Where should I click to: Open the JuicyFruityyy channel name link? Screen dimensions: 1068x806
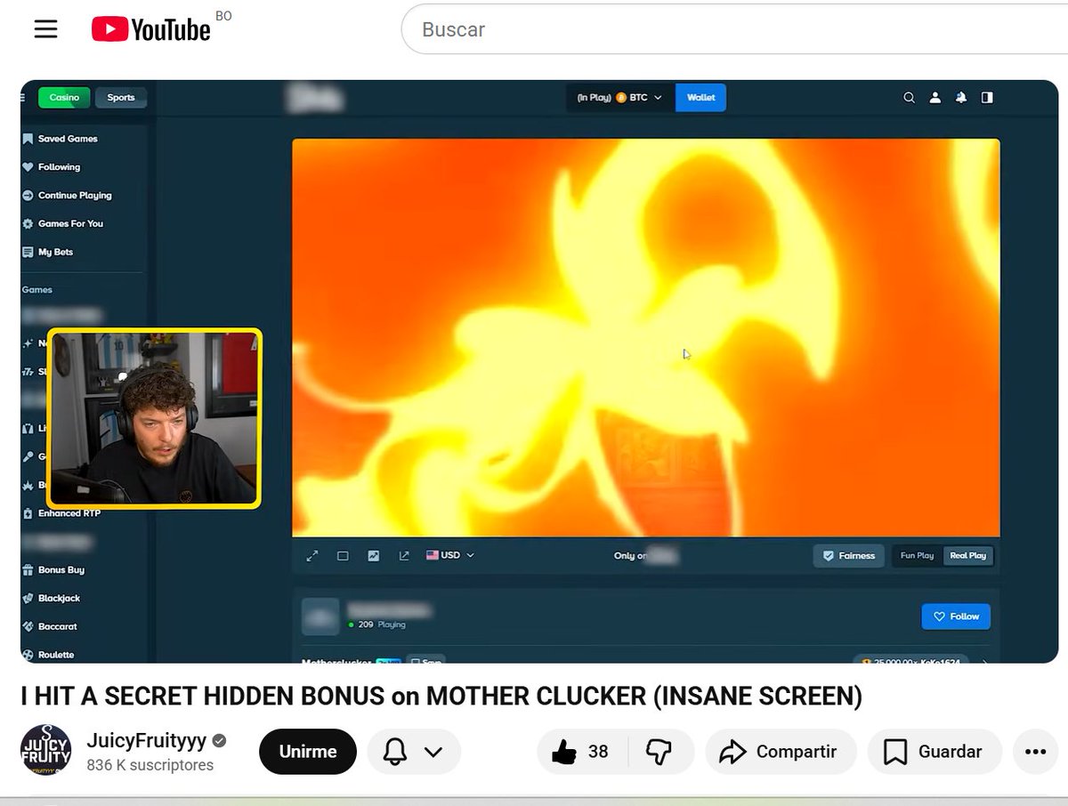pos(147,740)
